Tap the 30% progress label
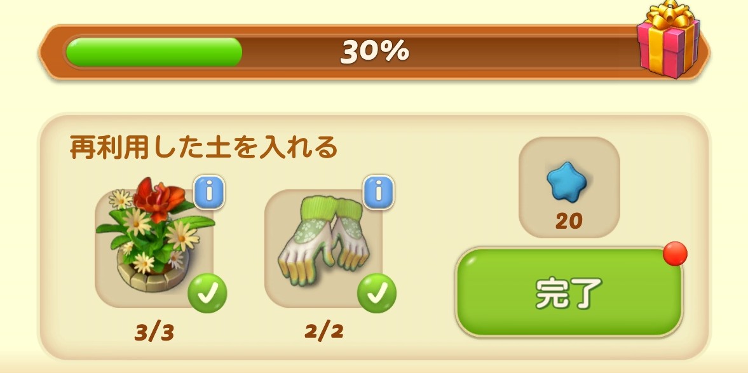The image size is (748, 373). tap(374, 51)
